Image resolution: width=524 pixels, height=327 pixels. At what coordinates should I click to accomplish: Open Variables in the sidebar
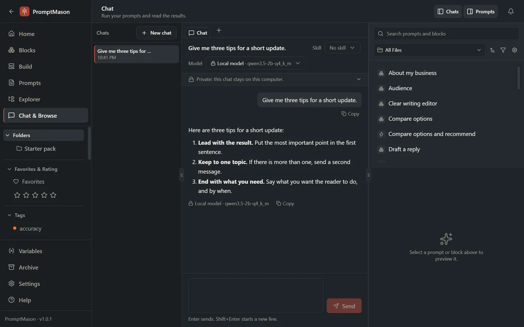(45, 251)
